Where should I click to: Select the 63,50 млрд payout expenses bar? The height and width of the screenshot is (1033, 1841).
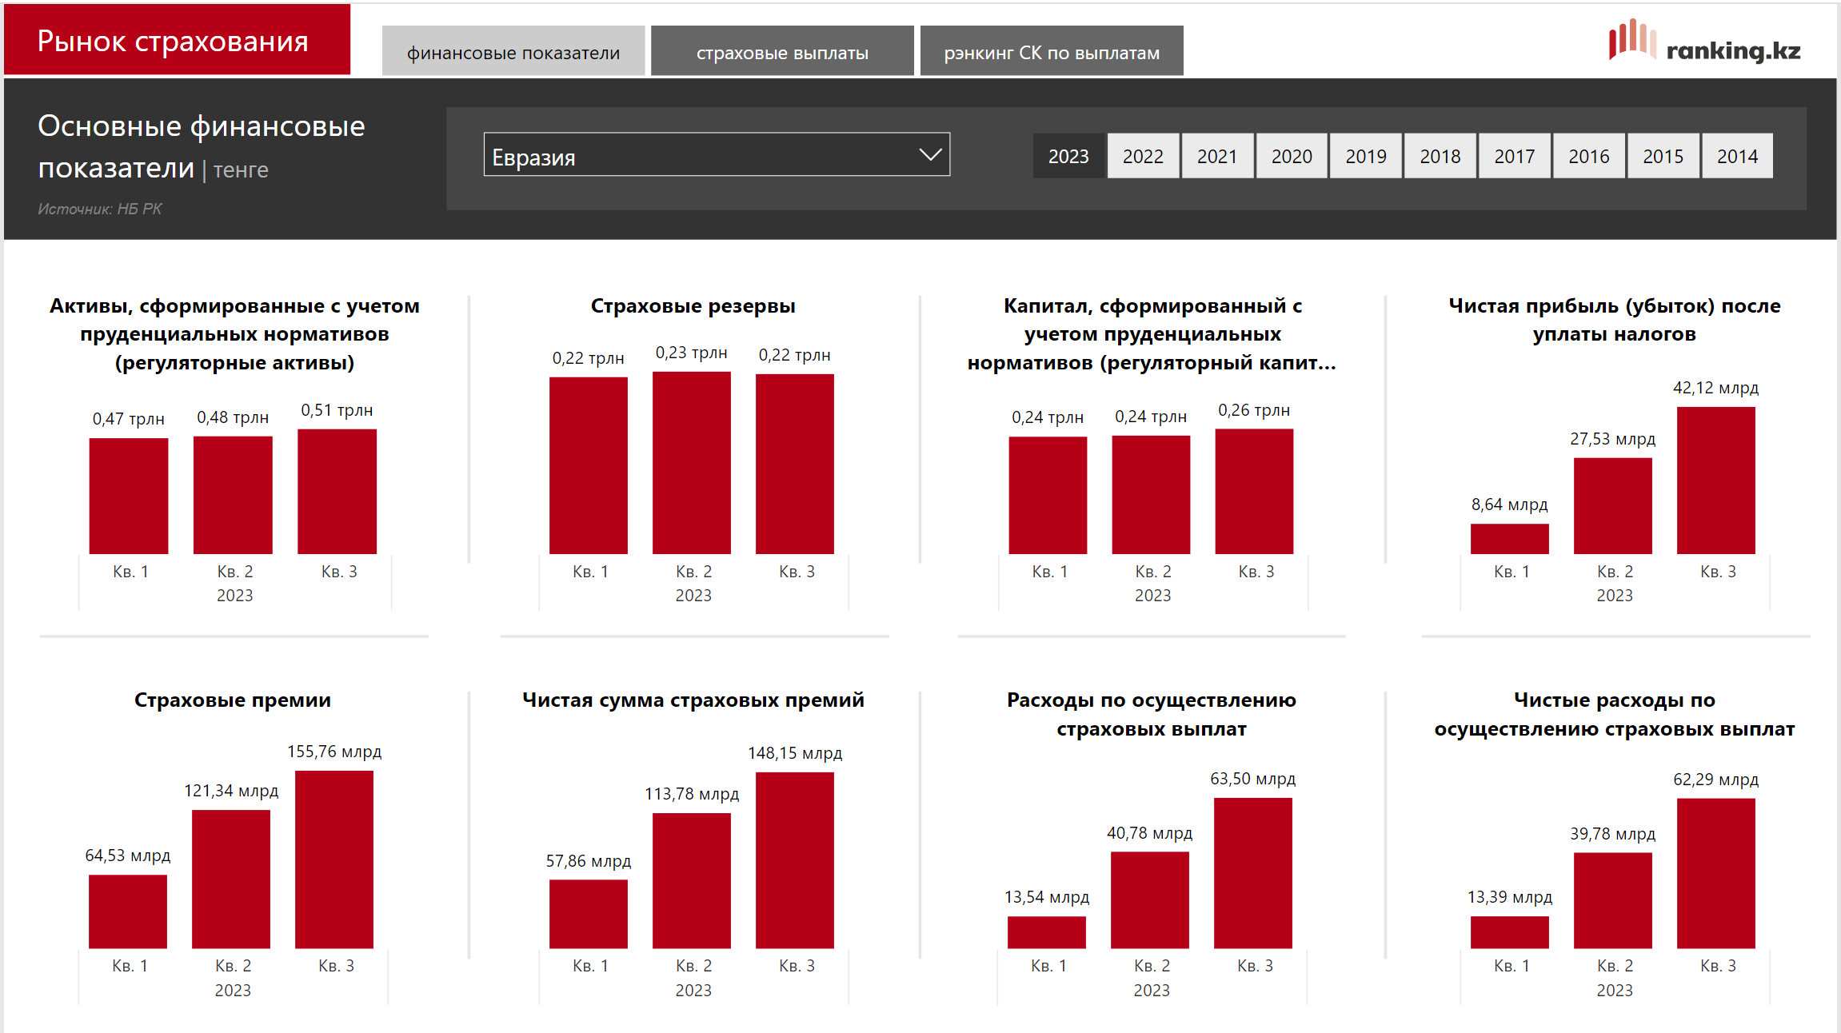point(1252,872)
